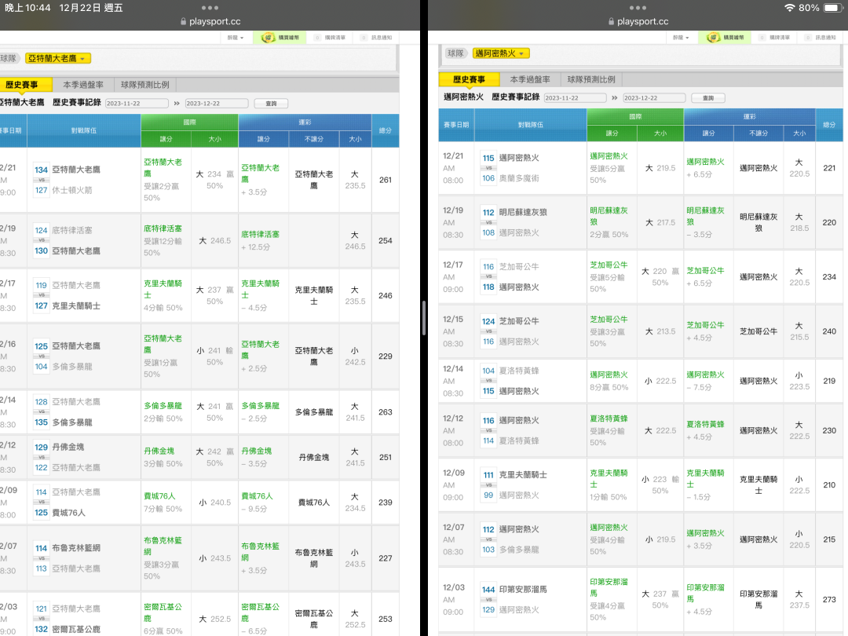Open 球隊預測比例 tab in the Heat window

point(591,79)
